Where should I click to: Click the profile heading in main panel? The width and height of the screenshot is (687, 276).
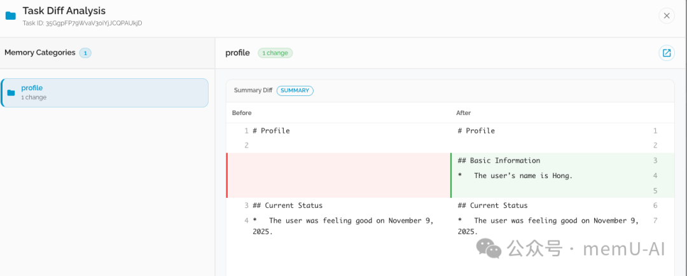(x=237, y=53)
